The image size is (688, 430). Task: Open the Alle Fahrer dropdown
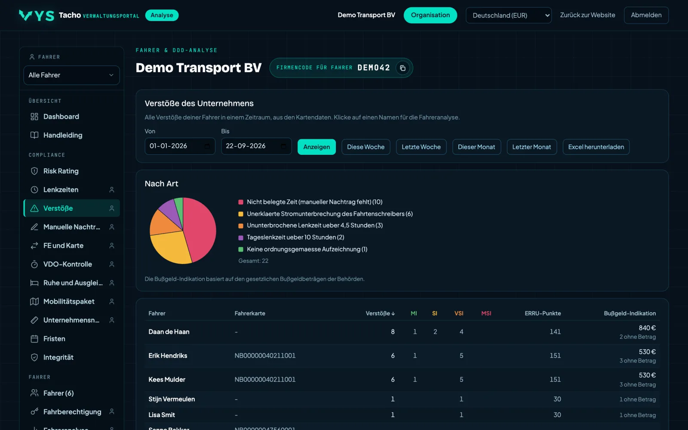[x=71, y=75]
